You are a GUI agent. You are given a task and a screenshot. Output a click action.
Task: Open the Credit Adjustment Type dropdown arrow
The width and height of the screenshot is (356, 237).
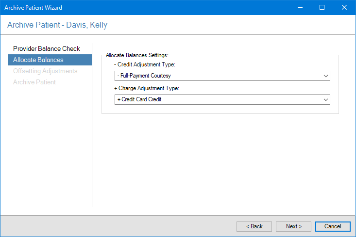click(x=325, y=76)
